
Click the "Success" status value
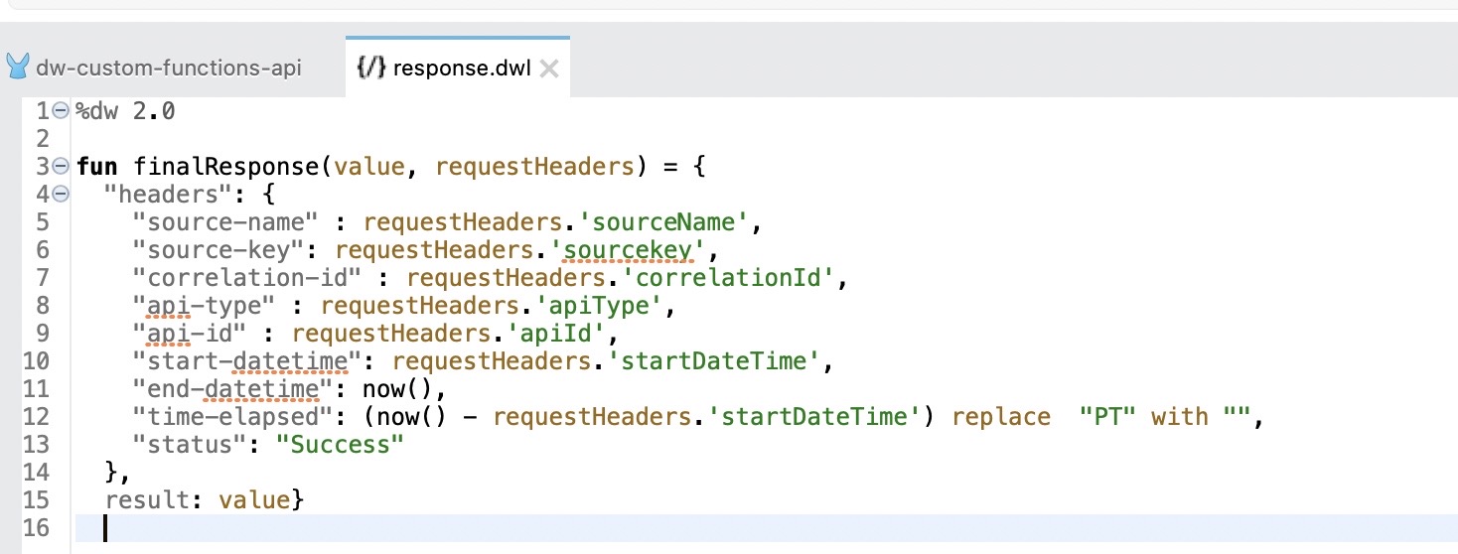(x=346, y=444)
